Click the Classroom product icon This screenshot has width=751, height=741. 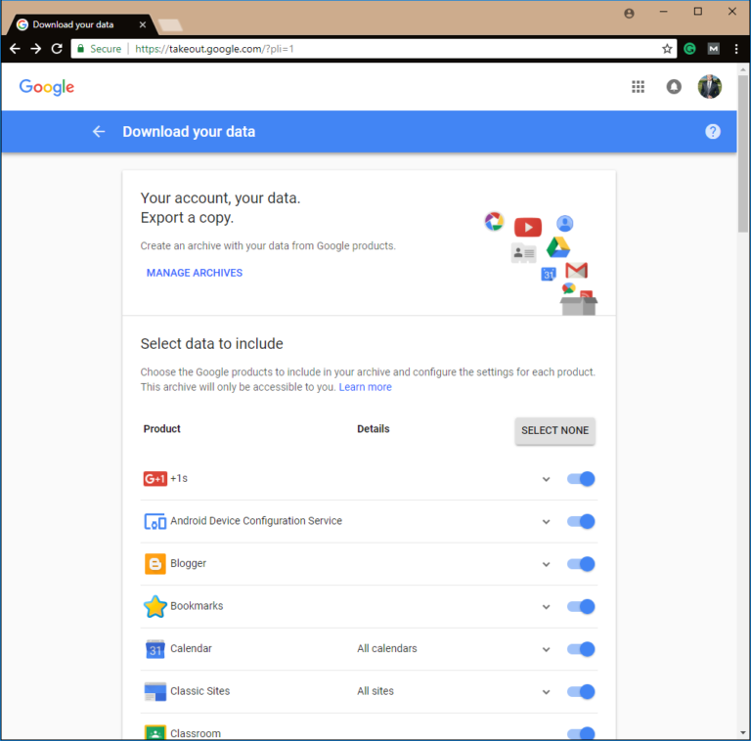pos(155,732)
